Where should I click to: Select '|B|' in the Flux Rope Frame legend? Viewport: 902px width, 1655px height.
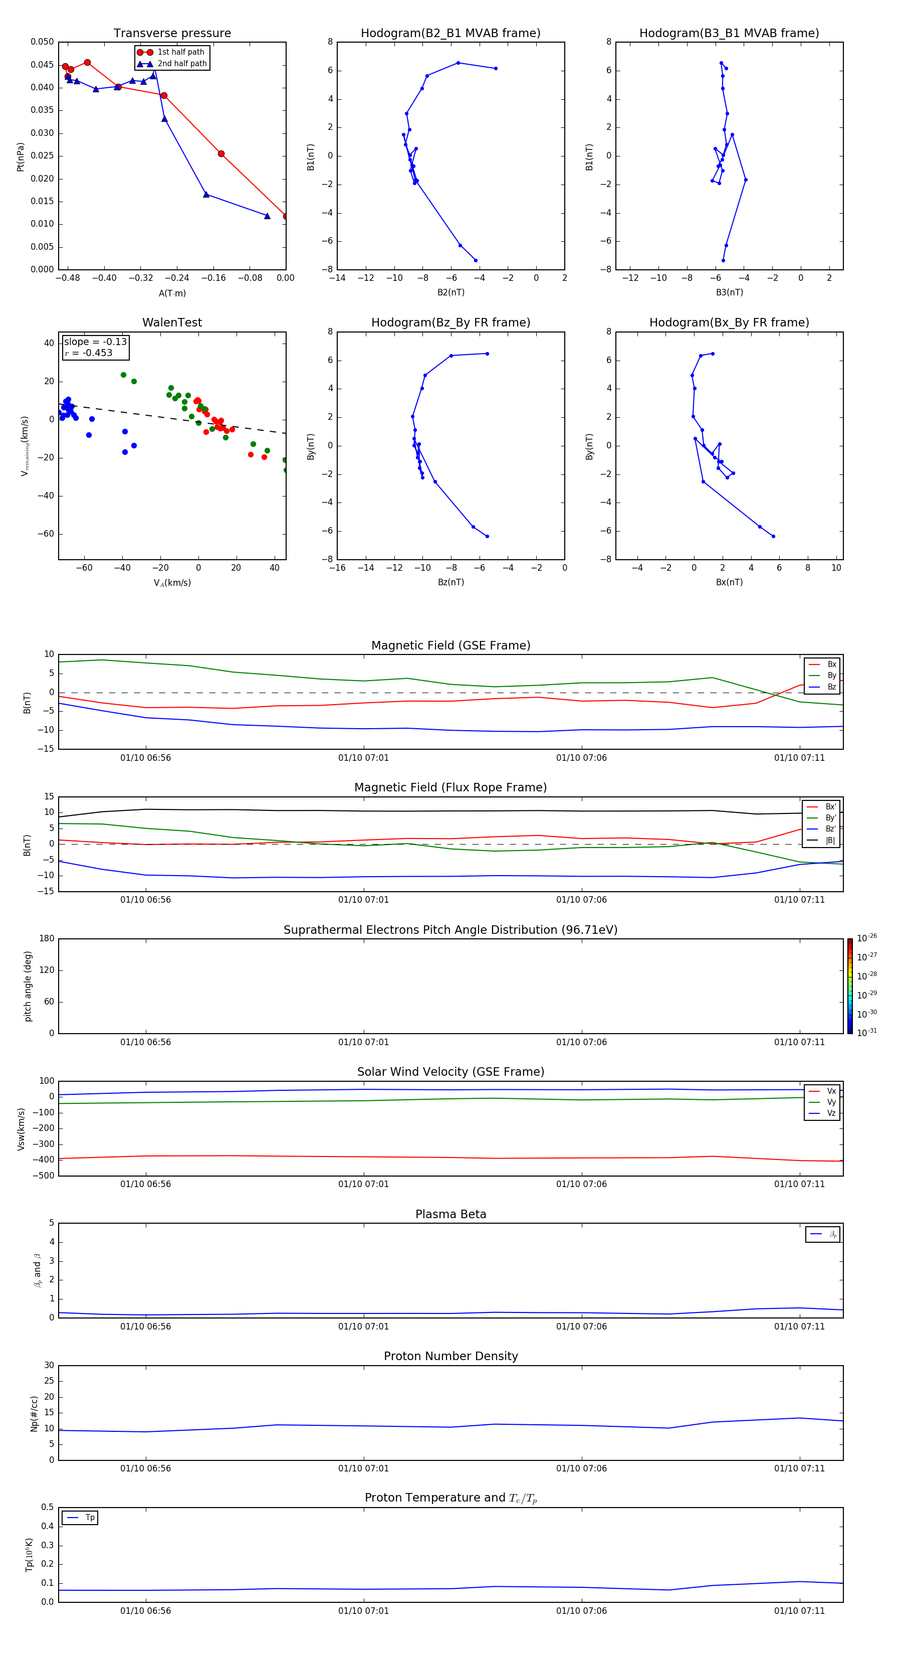[x=821, y=841]
